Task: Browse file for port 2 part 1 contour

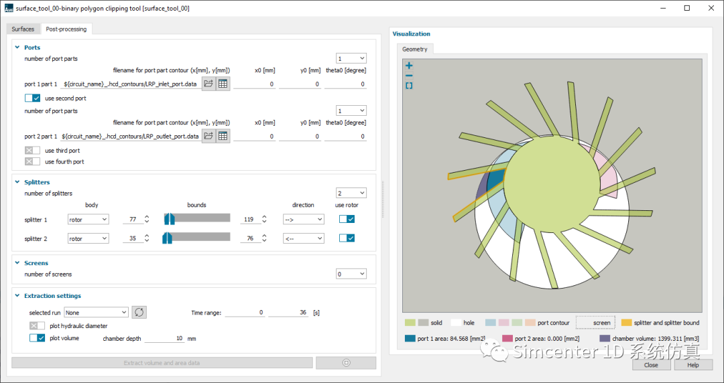Action: coord(208,136)
